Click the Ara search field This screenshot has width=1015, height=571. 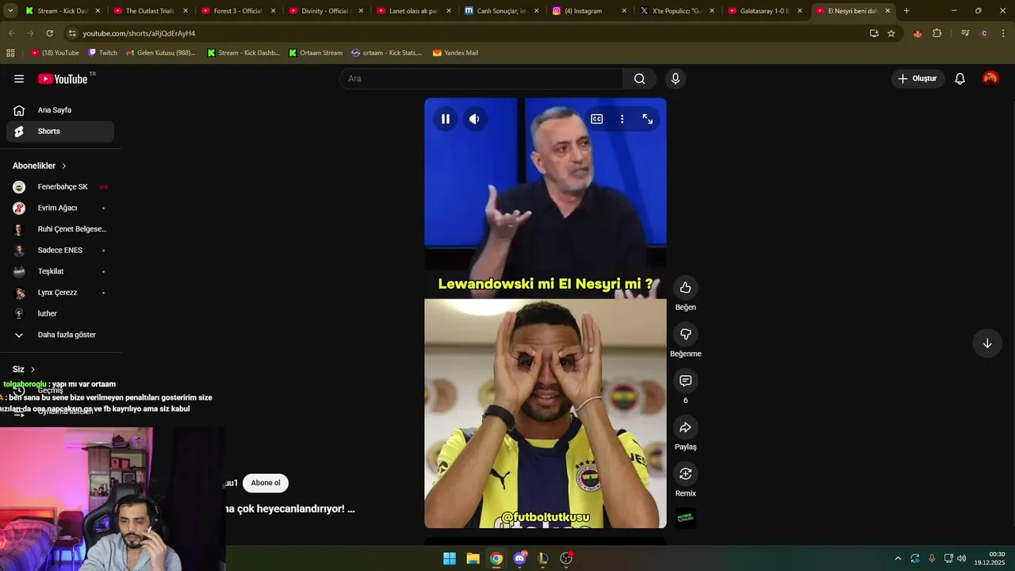tap(481, 79)
